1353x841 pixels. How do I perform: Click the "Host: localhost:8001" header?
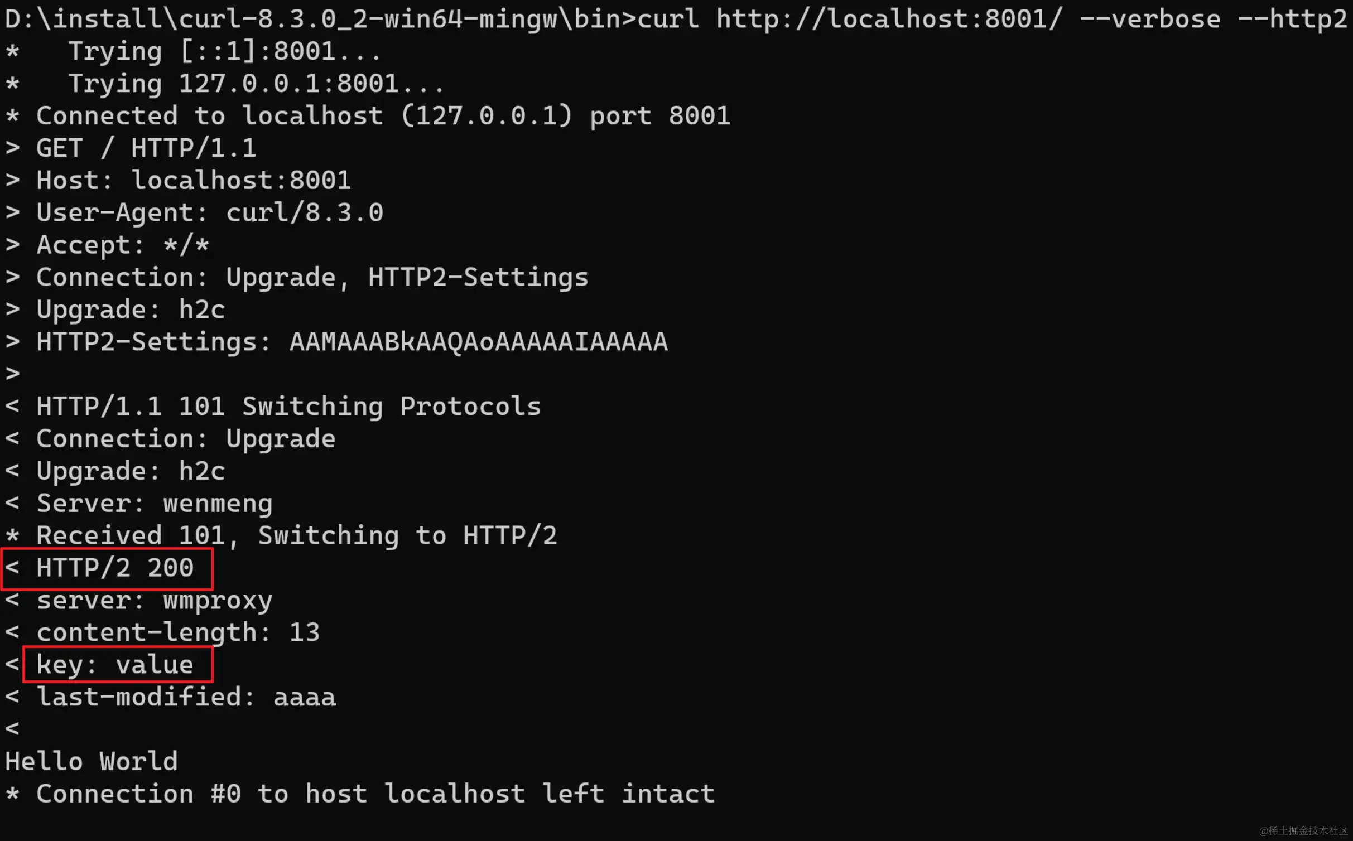(x=193, y=181)
